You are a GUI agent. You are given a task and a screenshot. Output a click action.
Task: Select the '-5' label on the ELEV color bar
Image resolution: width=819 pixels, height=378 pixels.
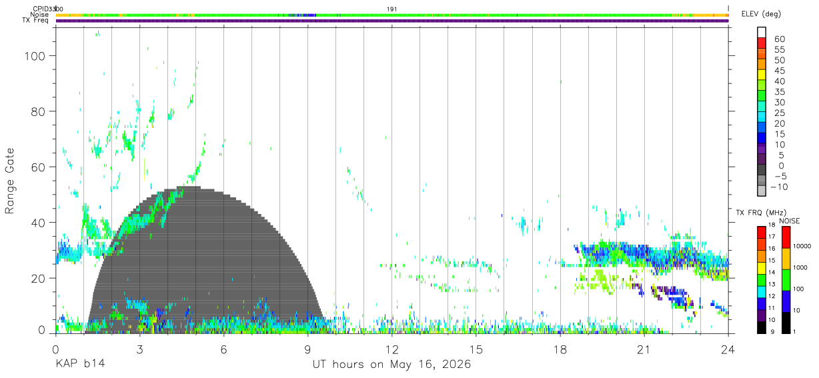tap(780, 176)
